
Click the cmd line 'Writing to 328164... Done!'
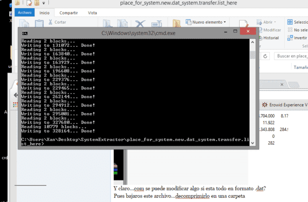tap(58, 131)
